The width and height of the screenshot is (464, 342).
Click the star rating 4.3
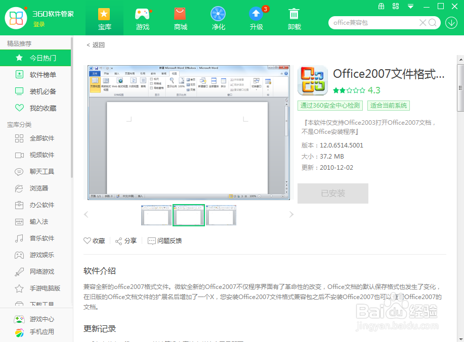356,90
